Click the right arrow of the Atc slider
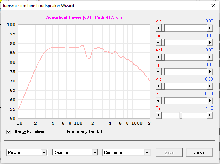220x164 pixels. point(210,101)
